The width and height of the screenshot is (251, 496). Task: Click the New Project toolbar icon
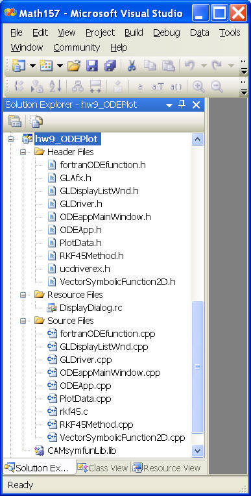[x=19, y=66]
